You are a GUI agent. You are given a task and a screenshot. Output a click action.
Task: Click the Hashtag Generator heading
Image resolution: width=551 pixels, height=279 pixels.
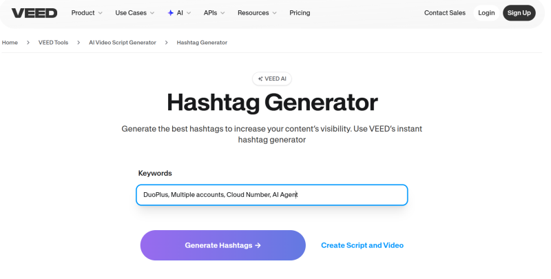point(272,102)
